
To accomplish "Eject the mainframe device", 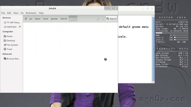I will coord(20,26).
